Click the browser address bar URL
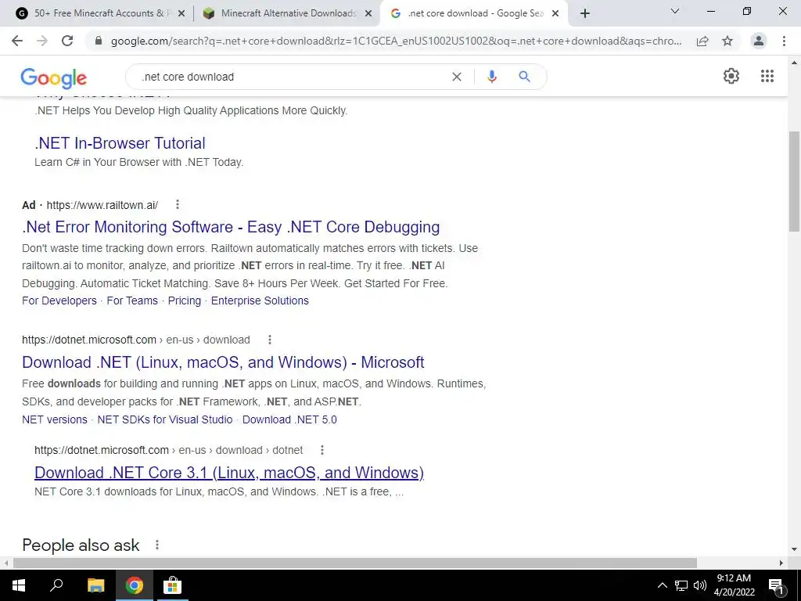 [396, 41]
